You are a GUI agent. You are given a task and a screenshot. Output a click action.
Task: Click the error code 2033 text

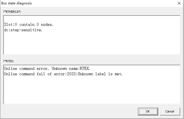pos(71,74)
